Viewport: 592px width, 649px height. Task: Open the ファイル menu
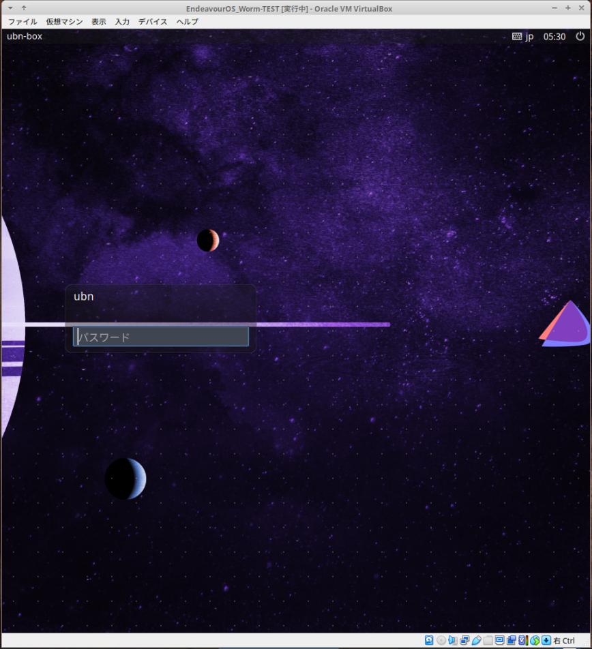pos(23,22)
